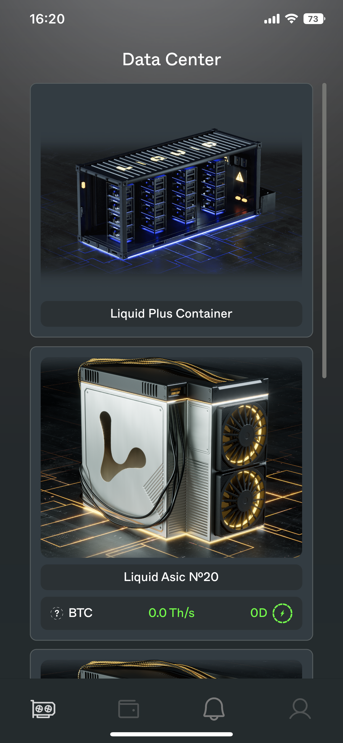Image resolution: width=343 pixels, height=743 pixels.
Task: Open the Liquid Asic №20 miner image
Action: 171,457
